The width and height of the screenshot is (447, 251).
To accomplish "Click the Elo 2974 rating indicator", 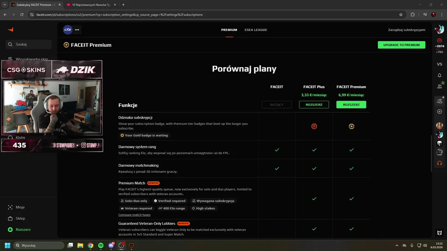I will coord(439,46).
